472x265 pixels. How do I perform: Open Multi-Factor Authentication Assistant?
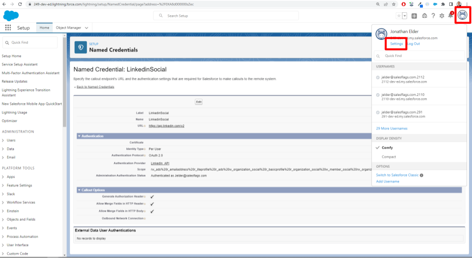coord(30,73)
